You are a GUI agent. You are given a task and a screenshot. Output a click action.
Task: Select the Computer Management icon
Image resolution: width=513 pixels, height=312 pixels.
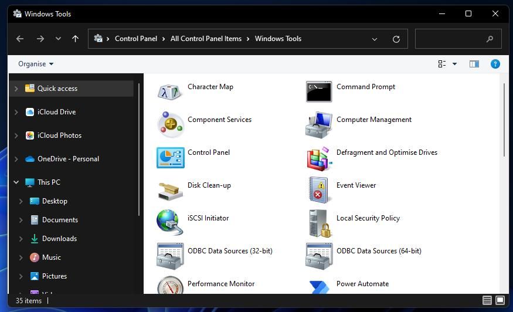coord(319,124)
